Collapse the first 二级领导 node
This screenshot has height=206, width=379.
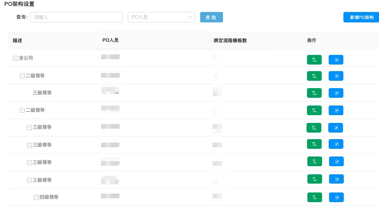click(x=22, y=76)
